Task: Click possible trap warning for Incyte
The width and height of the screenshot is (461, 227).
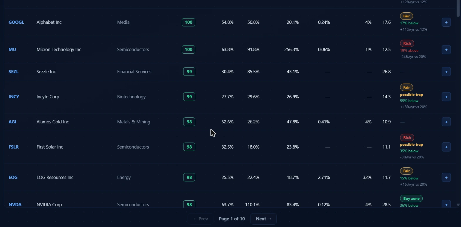Action: tap(411, 95)
